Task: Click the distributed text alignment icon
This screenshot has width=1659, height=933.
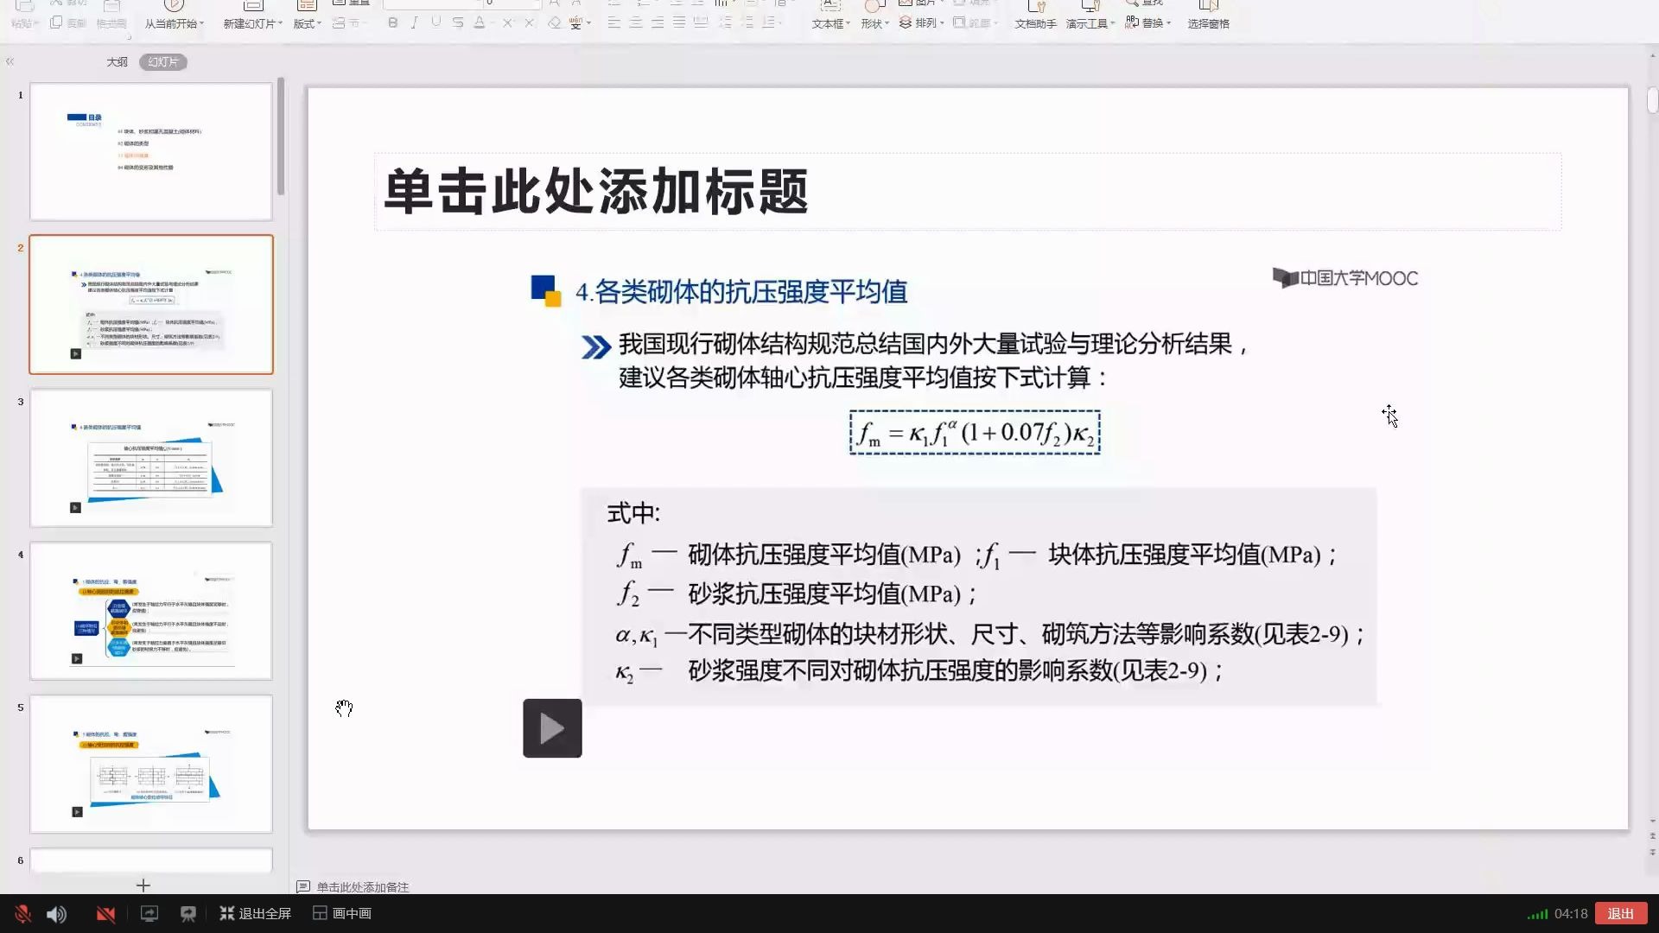Action: 701,22
